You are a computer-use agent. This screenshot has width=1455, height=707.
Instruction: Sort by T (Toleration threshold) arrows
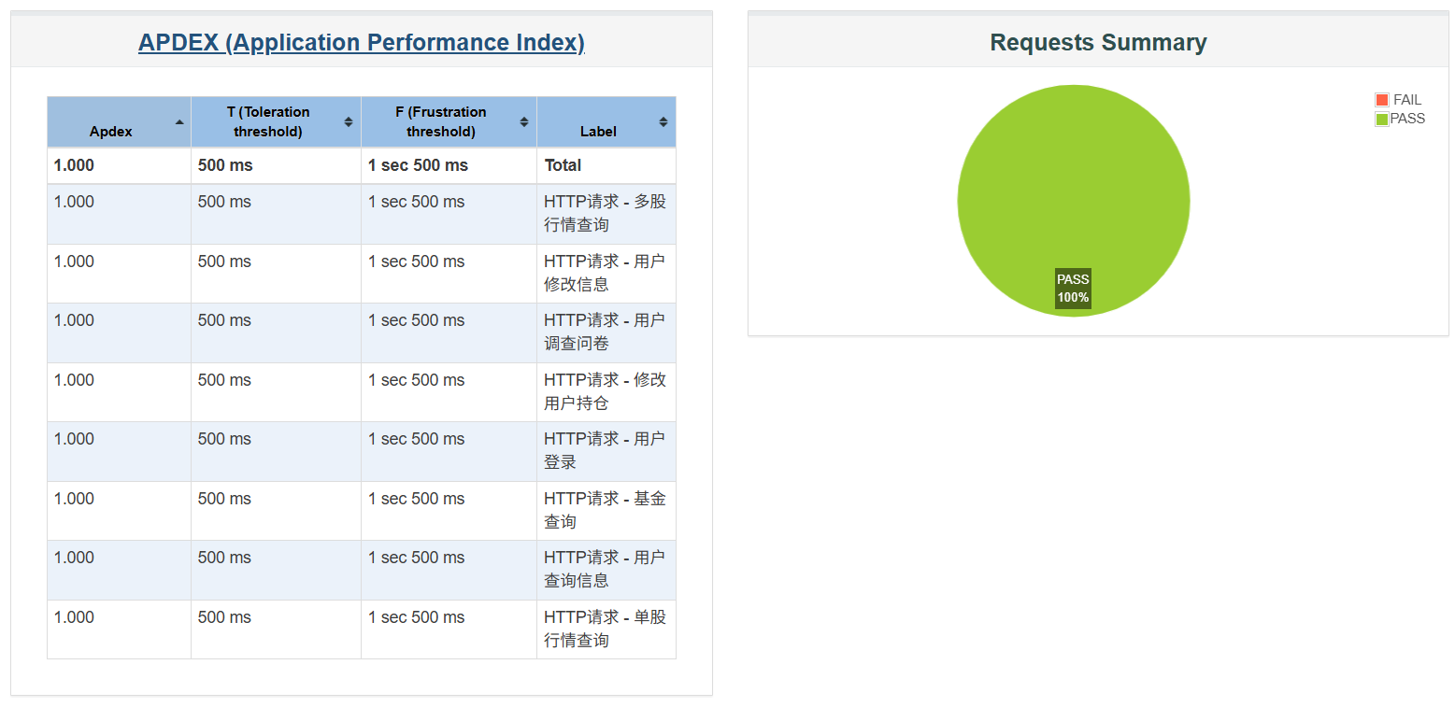pos(349,122)
